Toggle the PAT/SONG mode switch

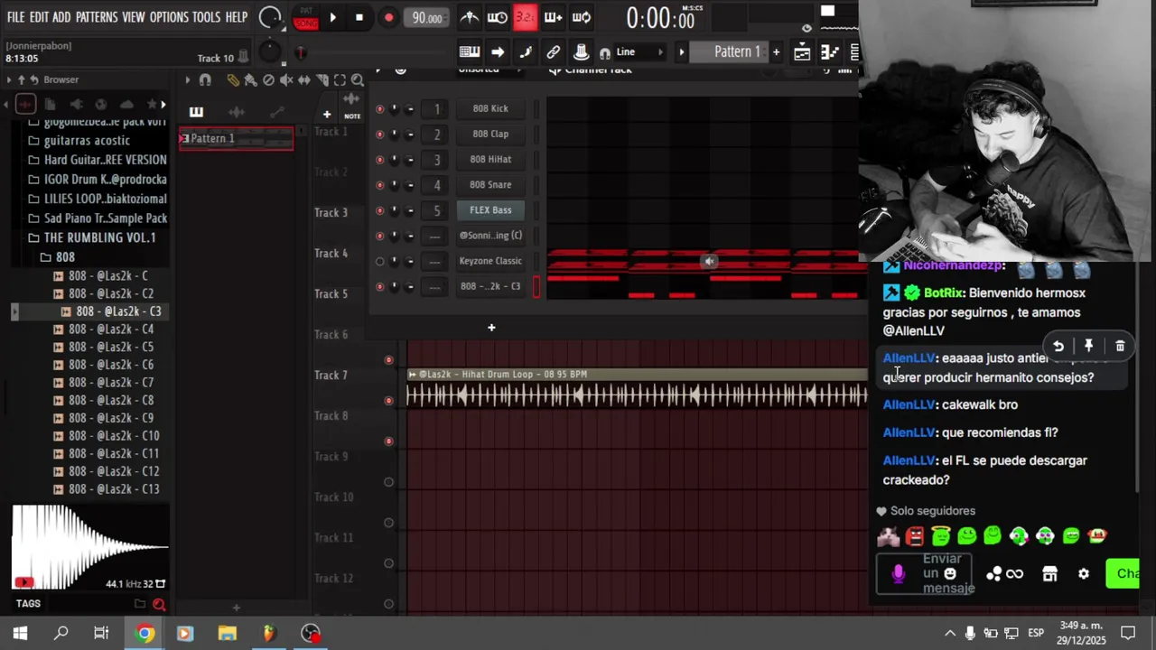point(305,18)
